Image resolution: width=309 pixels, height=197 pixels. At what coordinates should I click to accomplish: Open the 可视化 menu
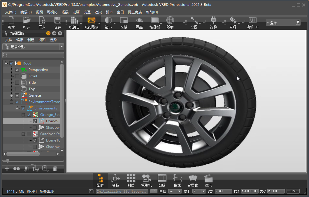pos(52,12)
